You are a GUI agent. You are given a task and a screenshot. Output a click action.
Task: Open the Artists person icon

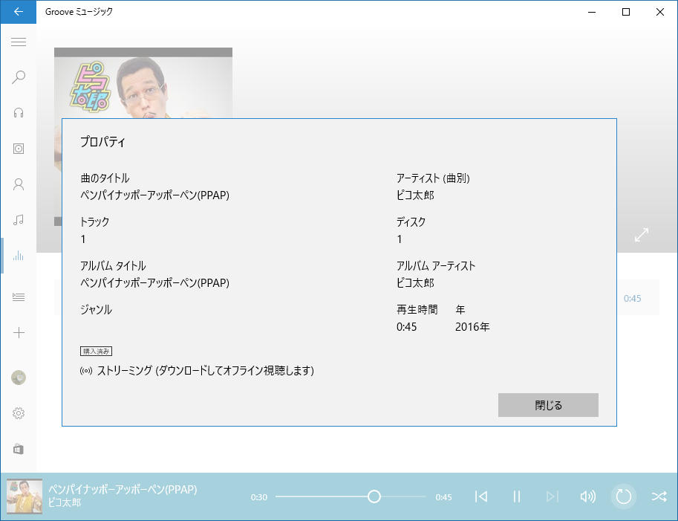18,184
